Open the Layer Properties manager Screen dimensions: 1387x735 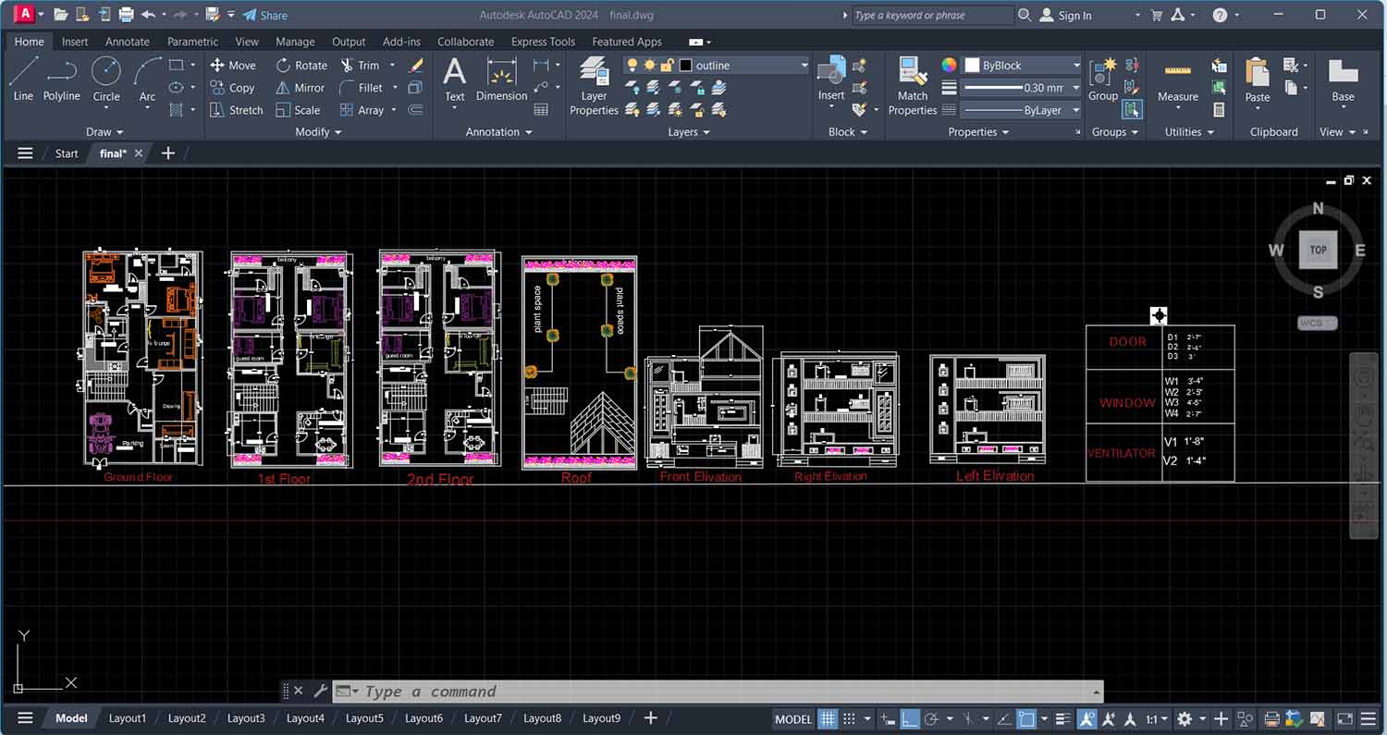click(594, 81)
